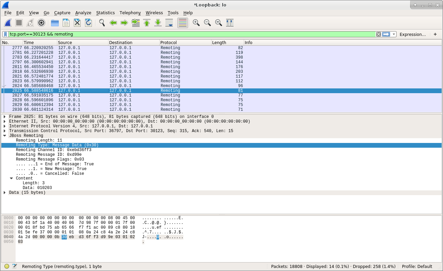The height and width of the screenshot is (271, 443).
Task: Collapse the Content subtree
Action: coord(12,179)
